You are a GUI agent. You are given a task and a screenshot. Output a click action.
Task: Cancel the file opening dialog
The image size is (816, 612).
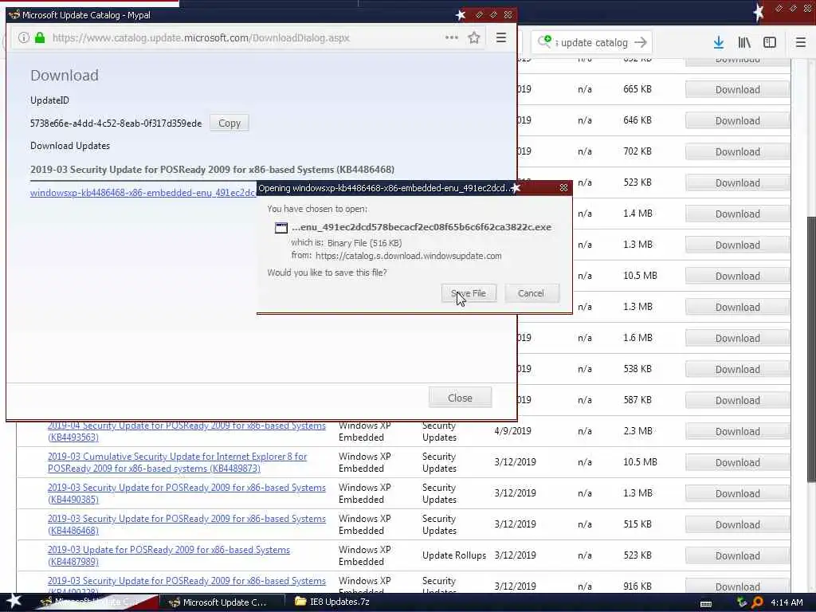[531, 293]
